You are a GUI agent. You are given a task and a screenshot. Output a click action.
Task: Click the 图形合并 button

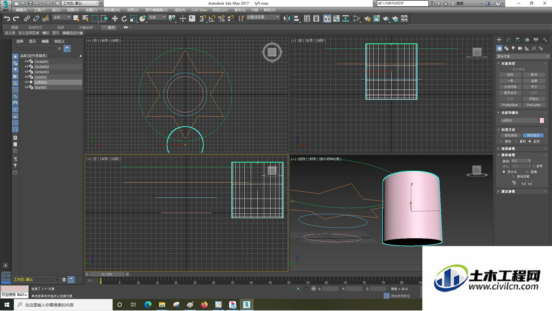click(510, 93)
